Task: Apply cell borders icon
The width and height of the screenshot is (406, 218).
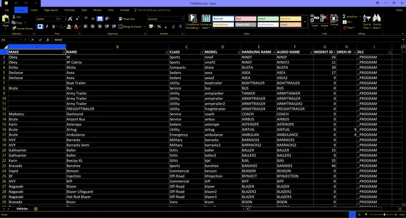Action: [x=61, y=26]
